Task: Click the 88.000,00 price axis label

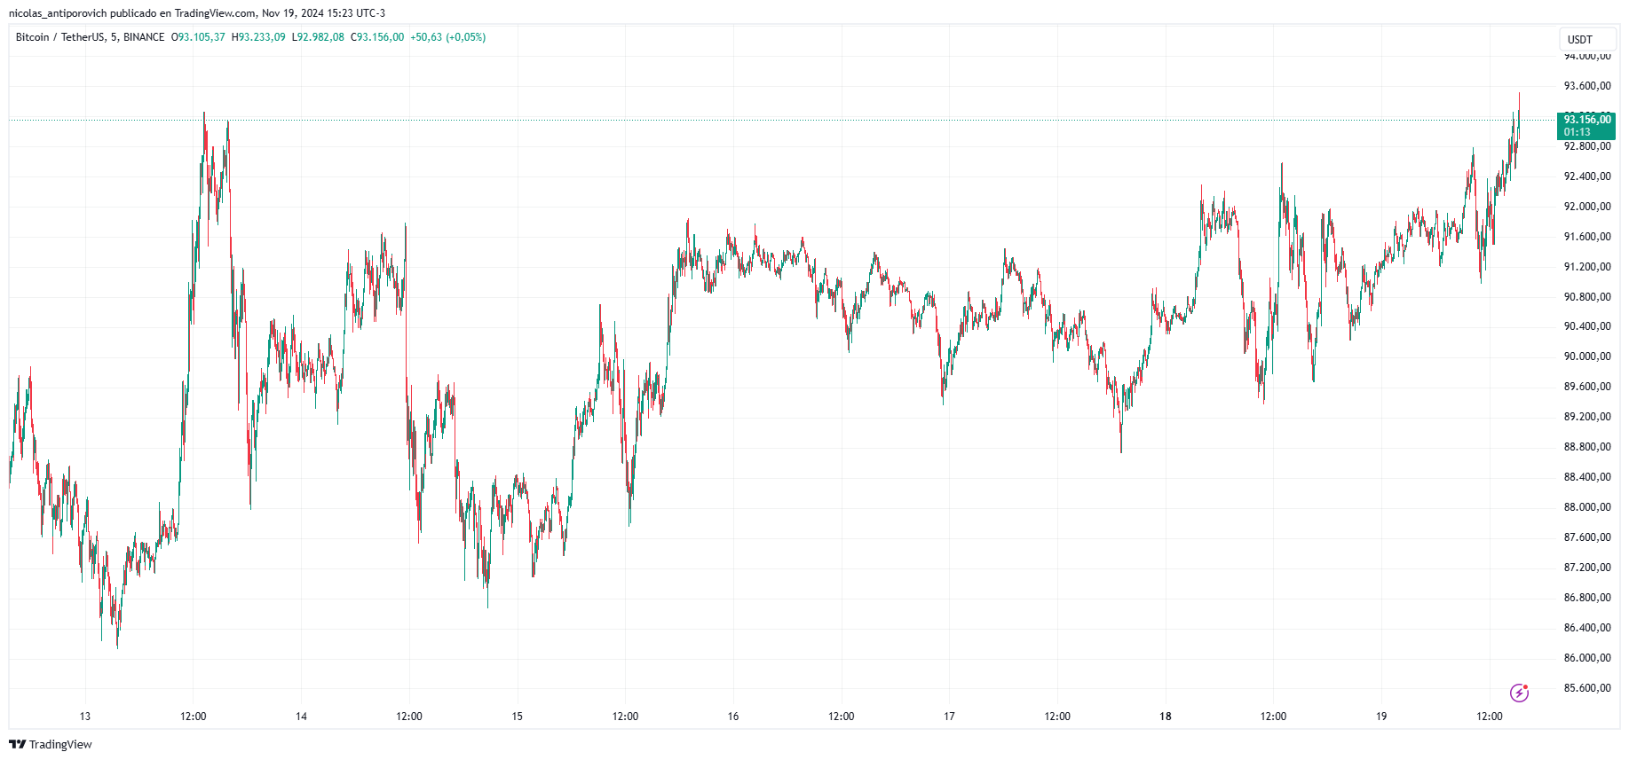Action: pyautogui.click(x=1586, y=507)
